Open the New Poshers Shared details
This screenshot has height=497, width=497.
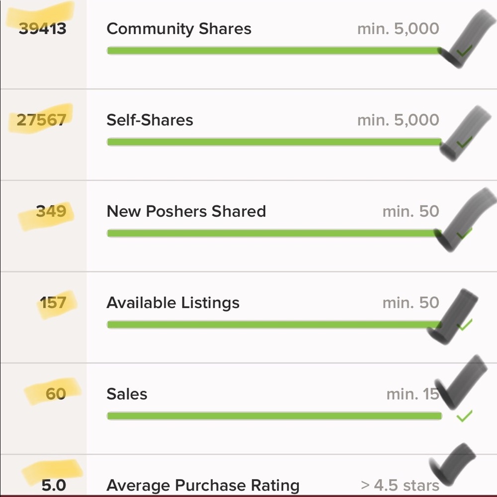(186, 211)
